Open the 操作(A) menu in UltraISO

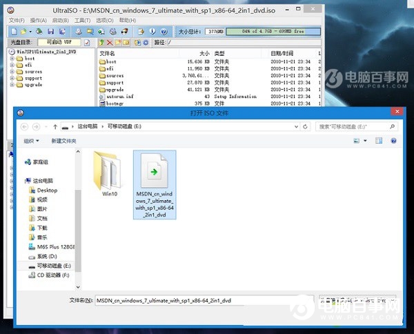coord(38,20)
